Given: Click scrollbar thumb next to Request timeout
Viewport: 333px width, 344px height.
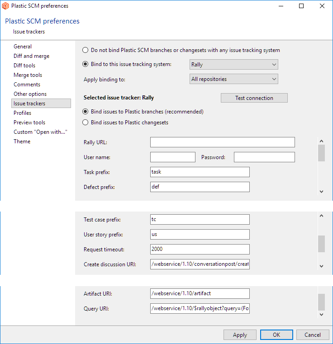Looking at the screenshot, I should tap(321, 244).
